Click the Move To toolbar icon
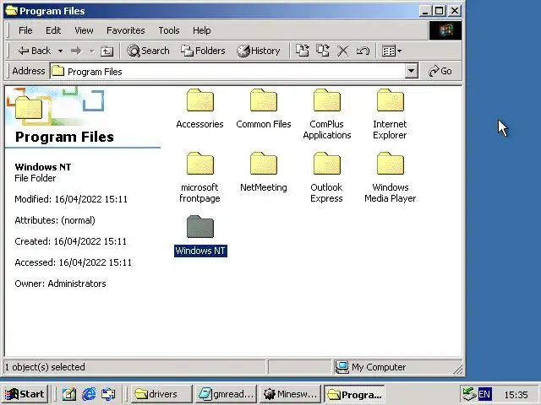Image resolution: width=541 pixels, height=405 pixels. [303, 51]
